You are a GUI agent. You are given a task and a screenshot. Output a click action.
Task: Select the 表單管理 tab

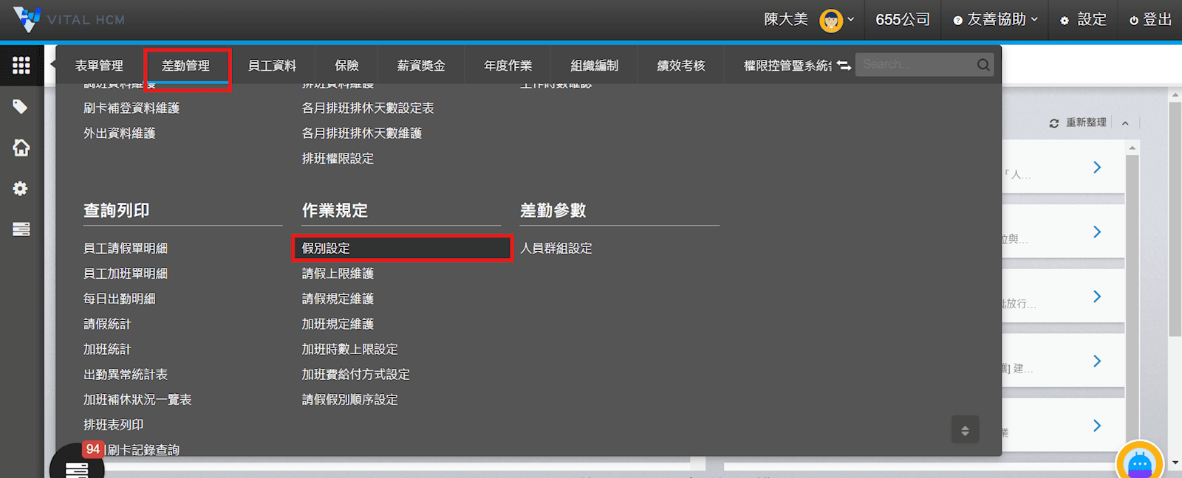tap(99, 66)
